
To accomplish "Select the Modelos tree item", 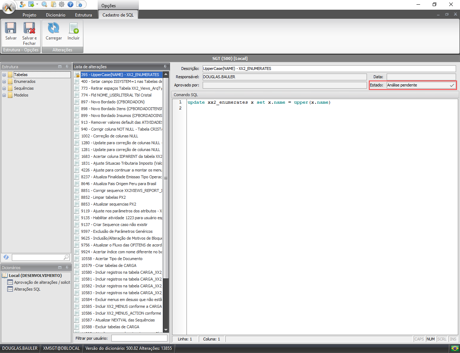I will tap(21, 95).
